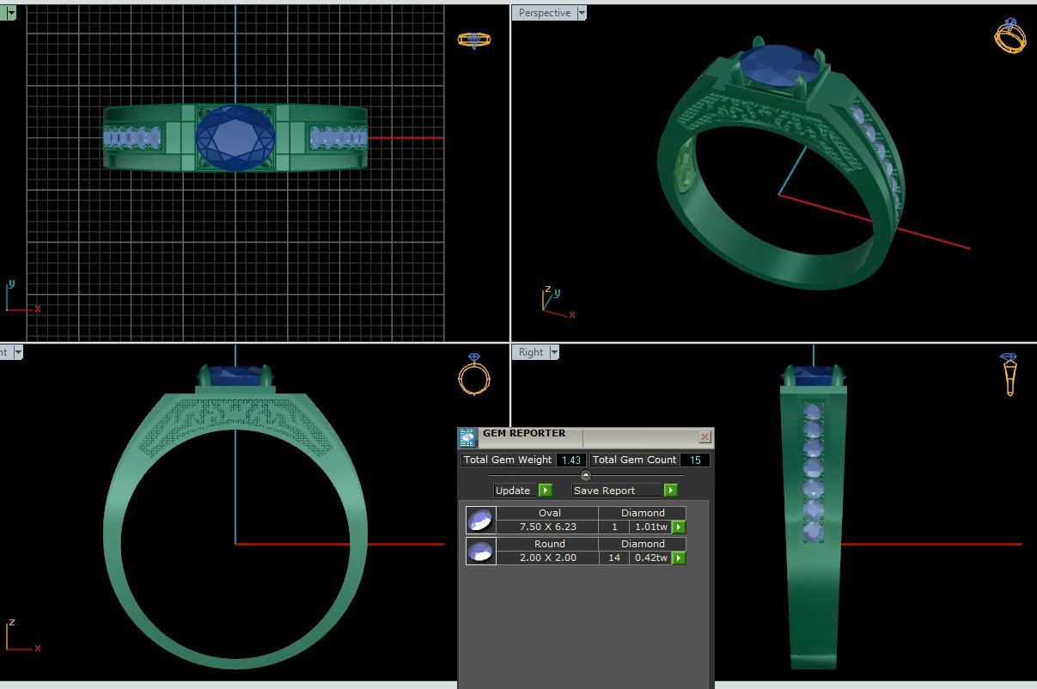The image size is (1037, 689).
Task: Click the right side view ring icon
Action: [x=1009, y=374]
